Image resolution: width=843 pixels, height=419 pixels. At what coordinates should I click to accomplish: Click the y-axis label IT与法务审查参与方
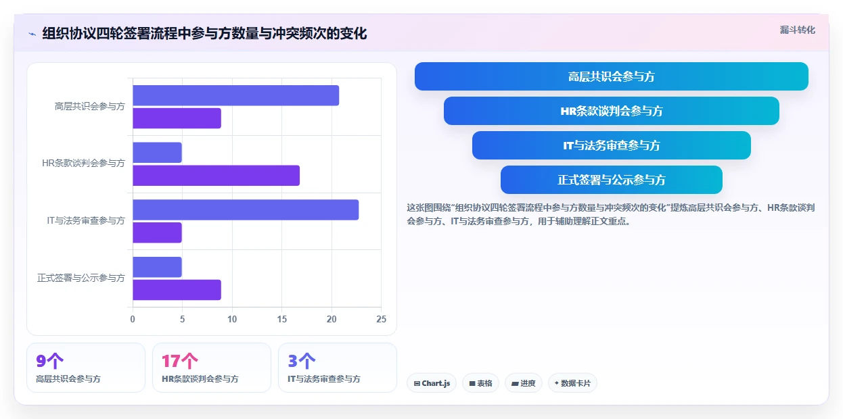(86, 221)
